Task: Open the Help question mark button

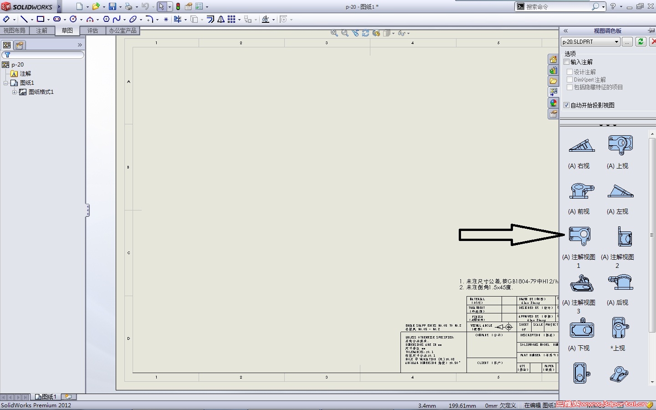Action: coord(613,6)
